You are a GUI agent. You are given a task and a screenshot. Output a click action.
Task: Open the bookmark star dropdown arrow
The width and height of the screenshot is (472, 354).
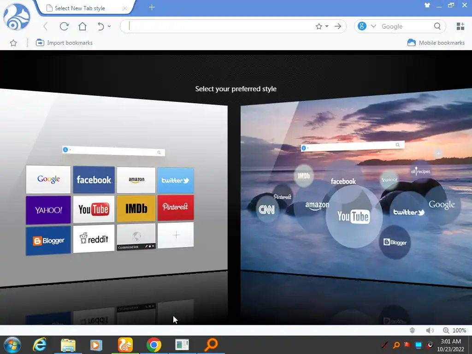[327, 26]
